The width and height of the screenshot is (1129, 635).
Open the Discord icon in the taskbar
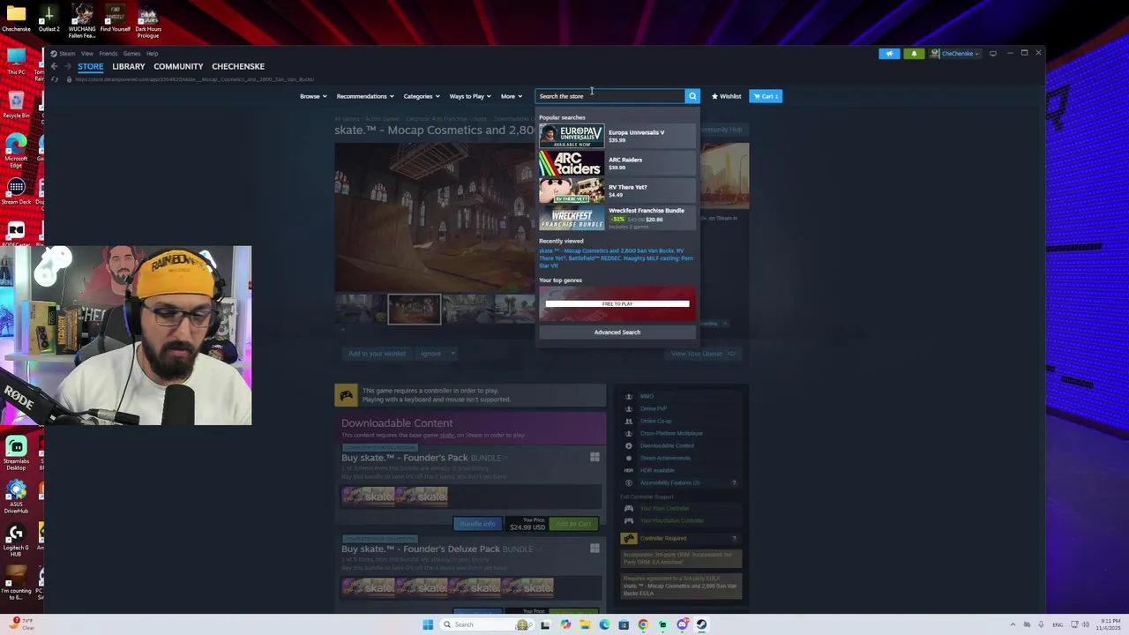click(682, 624)
